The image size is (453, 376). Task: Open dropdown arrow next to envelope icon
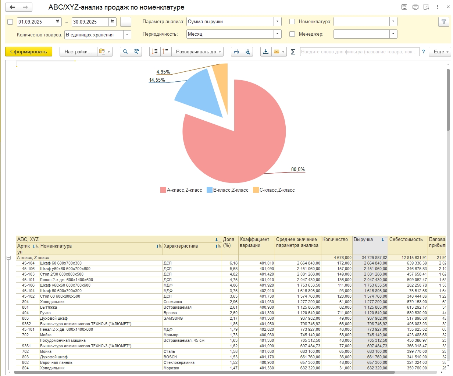[283, 52]
